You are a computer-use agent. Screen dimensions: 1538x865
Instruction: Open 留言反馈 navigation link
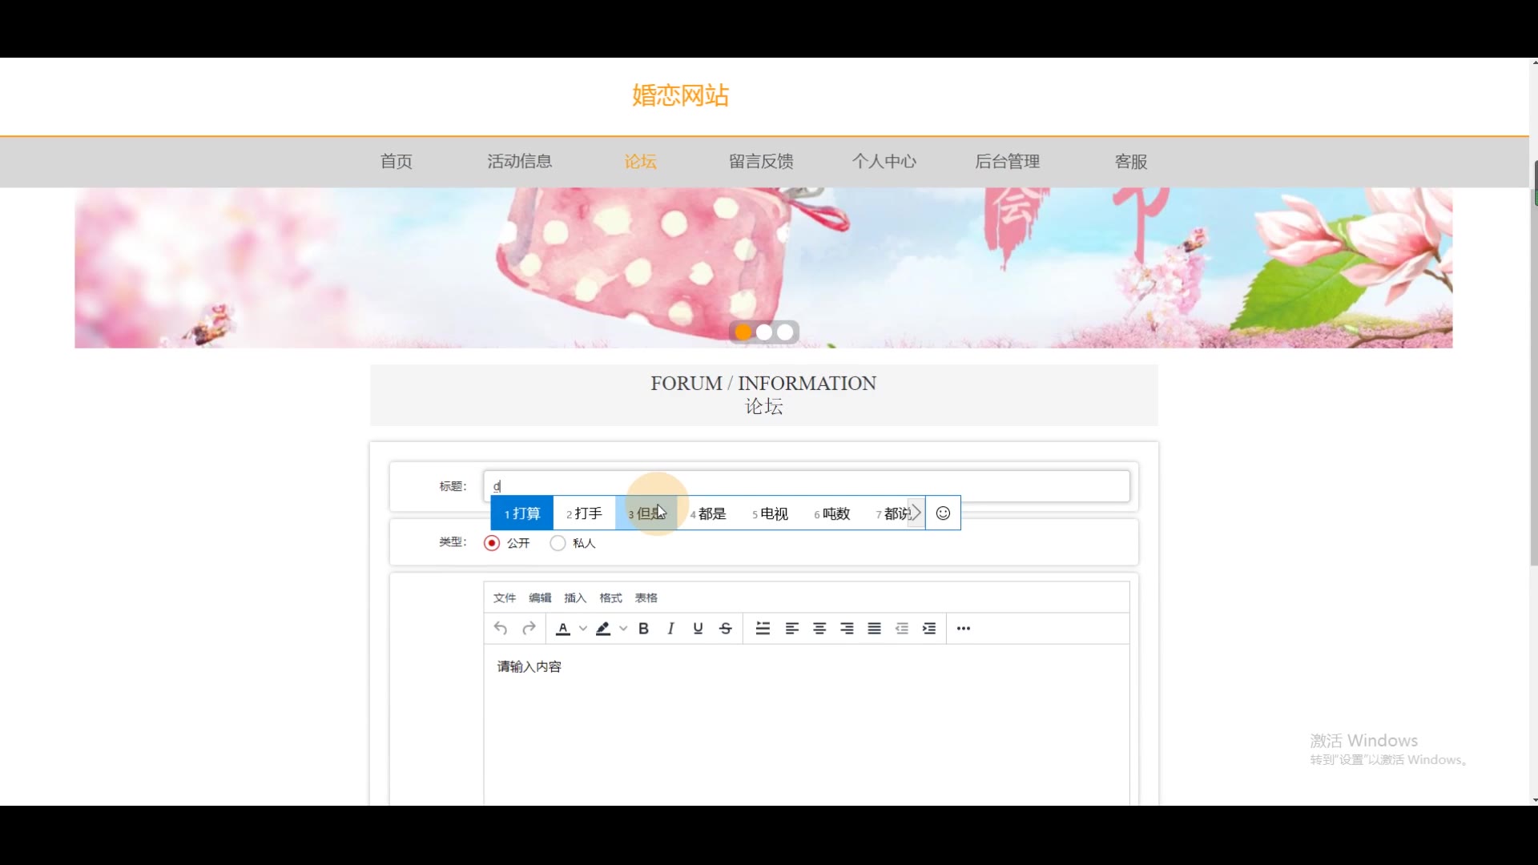(x=761, y=162)
